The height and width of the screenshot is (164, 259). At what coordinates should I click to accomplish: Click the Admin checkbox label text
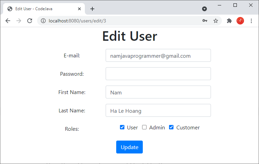pos(157,127)
